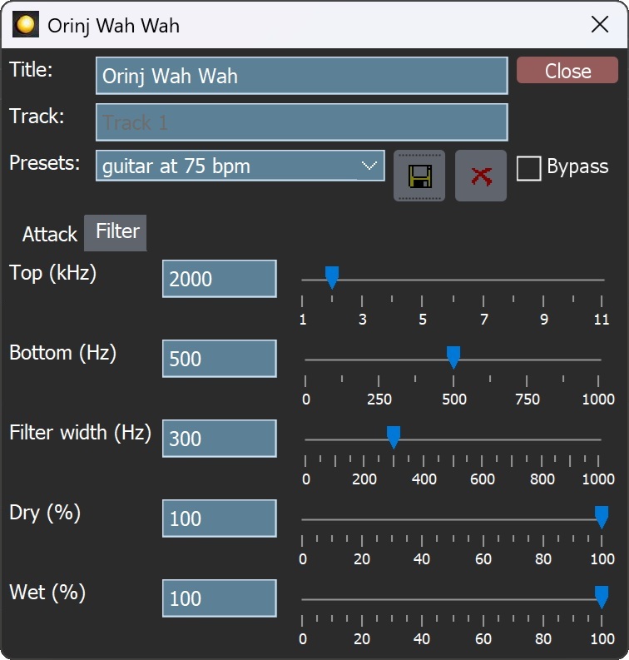Click the Wet (%) slider handle
This screenshot has height=660, width=629.
point(602,596)
